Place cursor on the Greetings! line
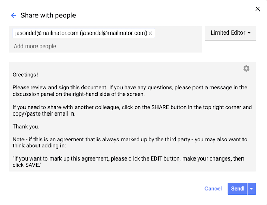The width and height of the screenshot is (267, 205). 25,75
